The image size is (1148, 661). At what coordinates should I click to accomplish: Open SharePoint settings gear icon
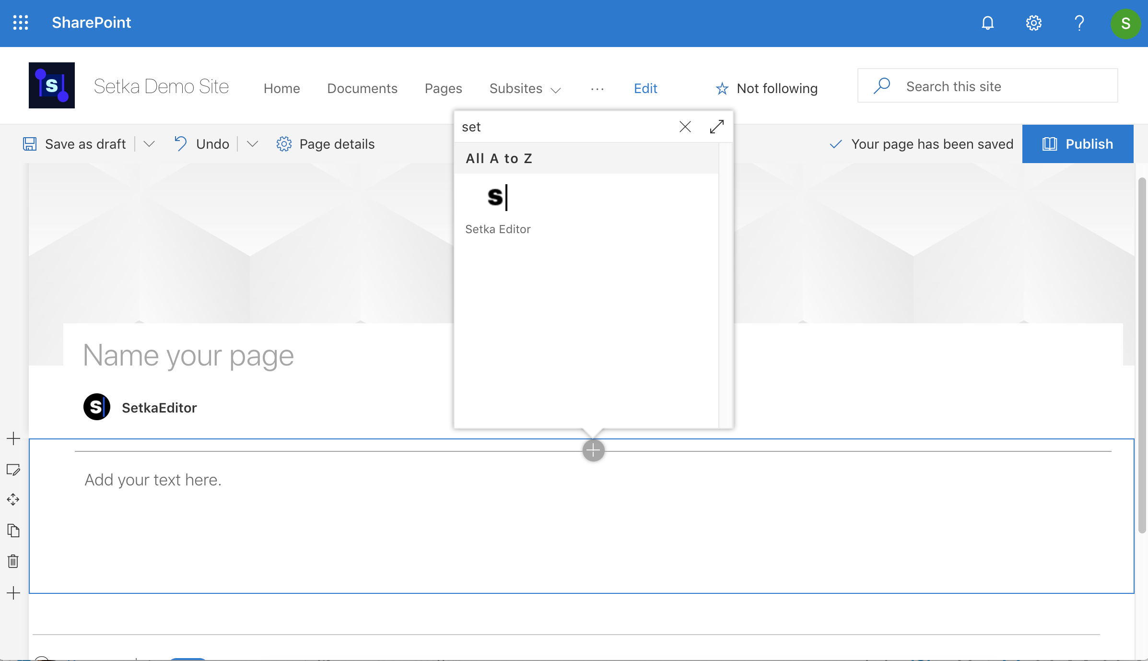click(x=1033, y=23)
